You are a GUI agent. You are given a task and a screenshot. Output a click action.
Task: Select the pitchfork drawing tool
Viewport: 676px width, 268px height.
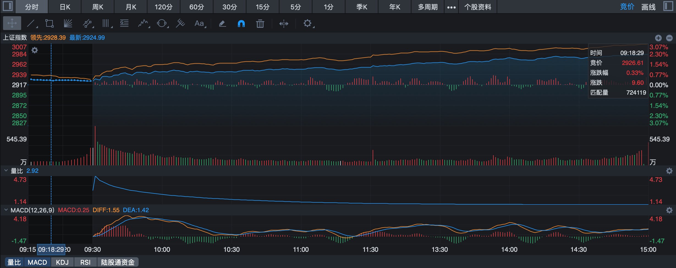pyautogui.click(x=180, y=23)
